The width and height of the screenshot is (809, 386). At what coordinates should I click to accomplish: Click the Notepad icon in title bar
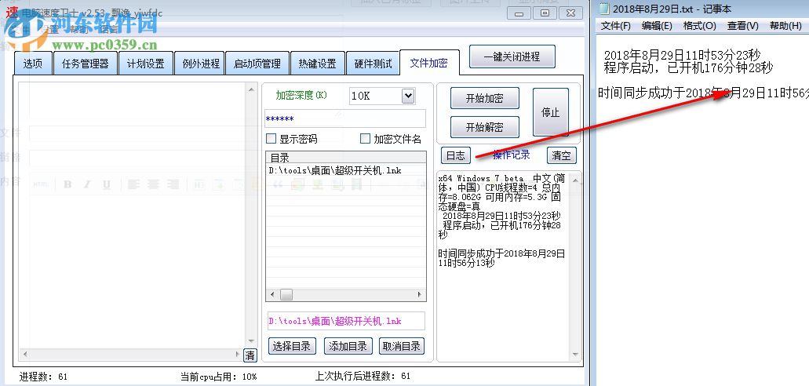coord(604,9)
